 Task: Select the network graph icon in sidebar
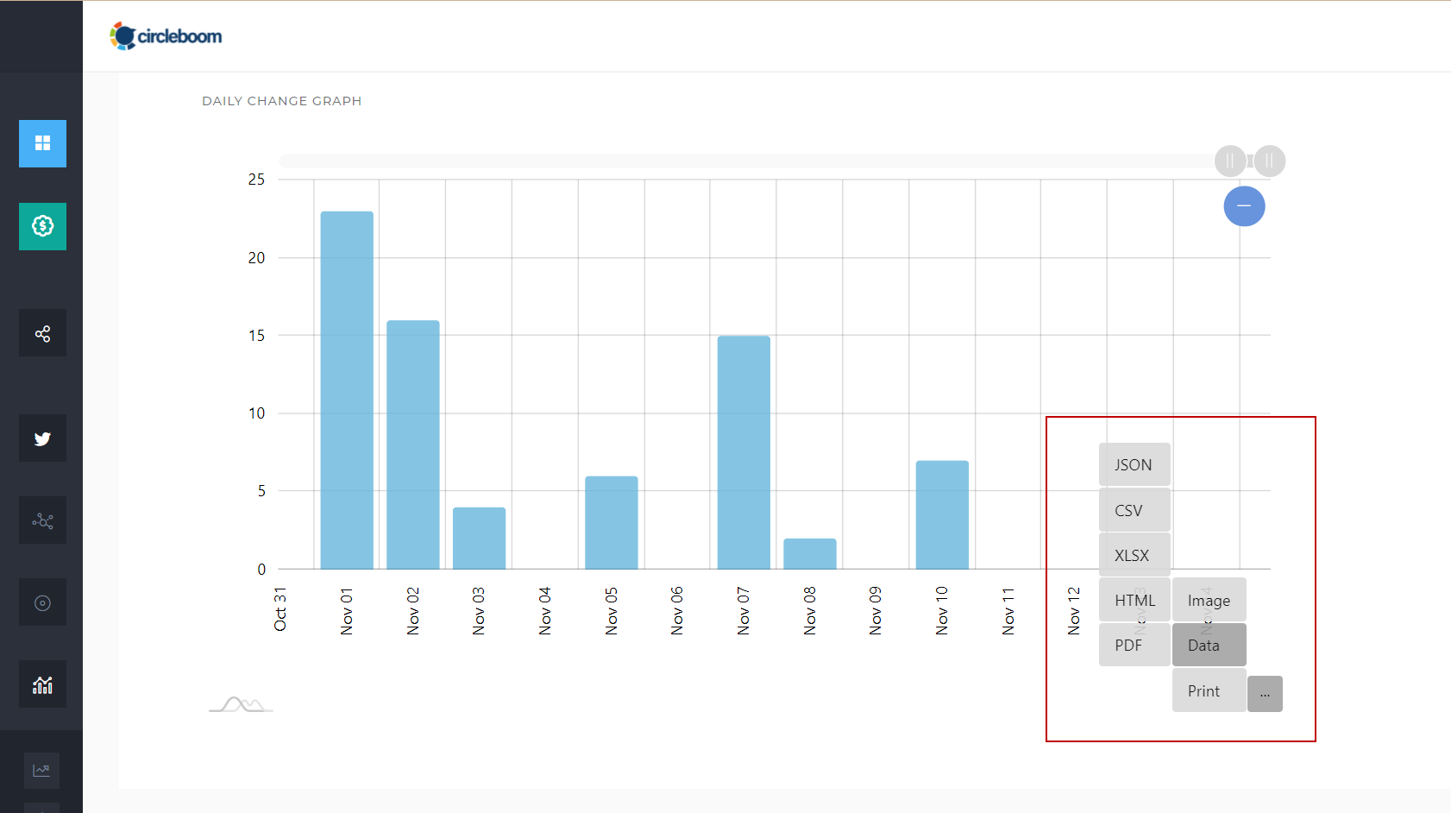41,520
